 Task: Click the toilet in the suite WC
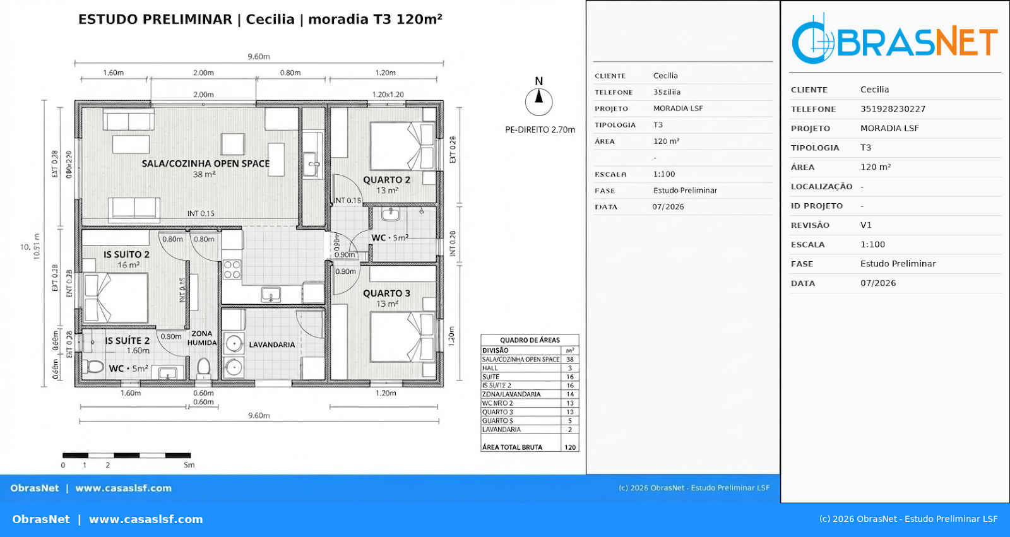click(x=93, y=367)
